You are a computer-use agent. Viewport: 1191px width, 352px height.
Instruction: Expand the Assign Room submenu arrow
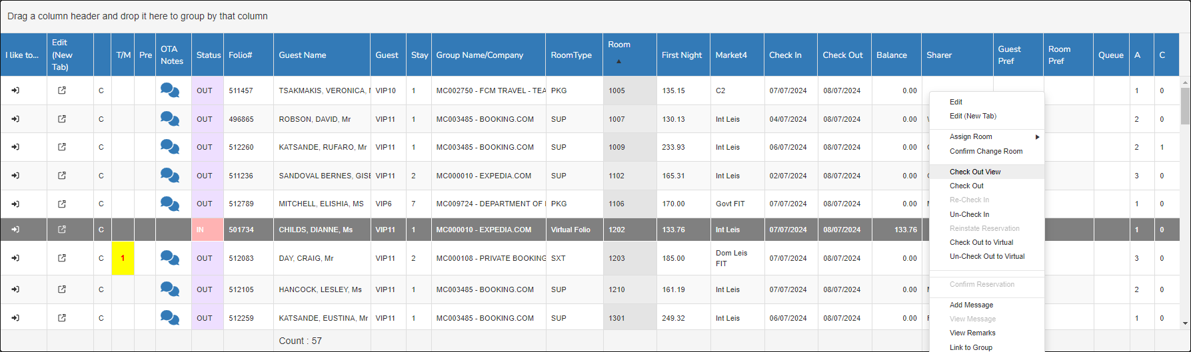tap(1037, 137)
